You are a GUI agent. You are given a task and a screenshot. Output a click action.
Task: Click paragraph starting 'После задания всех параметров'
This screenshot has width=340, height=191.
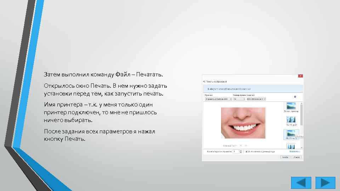[x=100, y=135]
